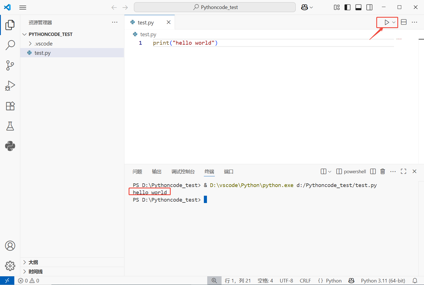Select interpreter Python 3.11 (64-bit)
The height and width of the screenshot is (285, 424).
[x=383, y=281]
